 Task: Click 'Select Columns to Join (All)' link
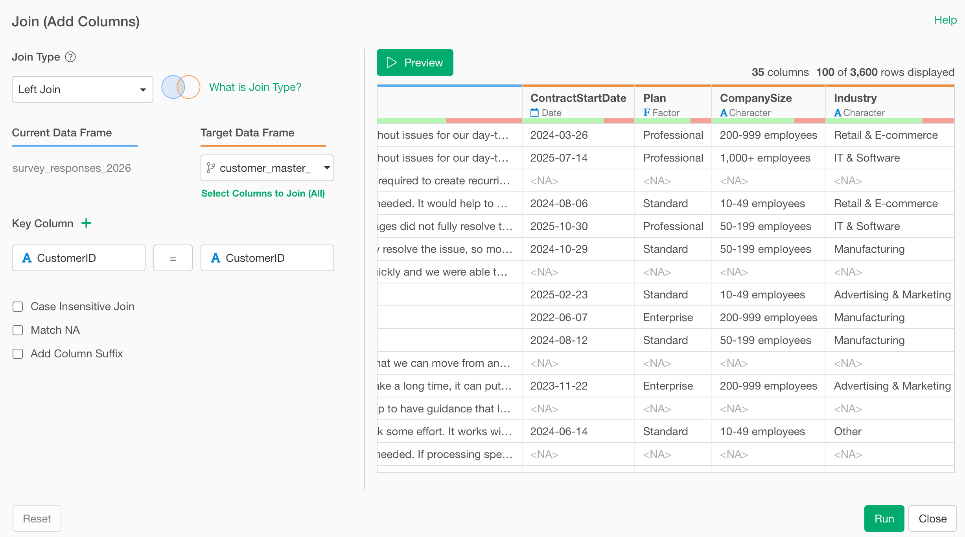pyautogui.click(x=263, y=193)
